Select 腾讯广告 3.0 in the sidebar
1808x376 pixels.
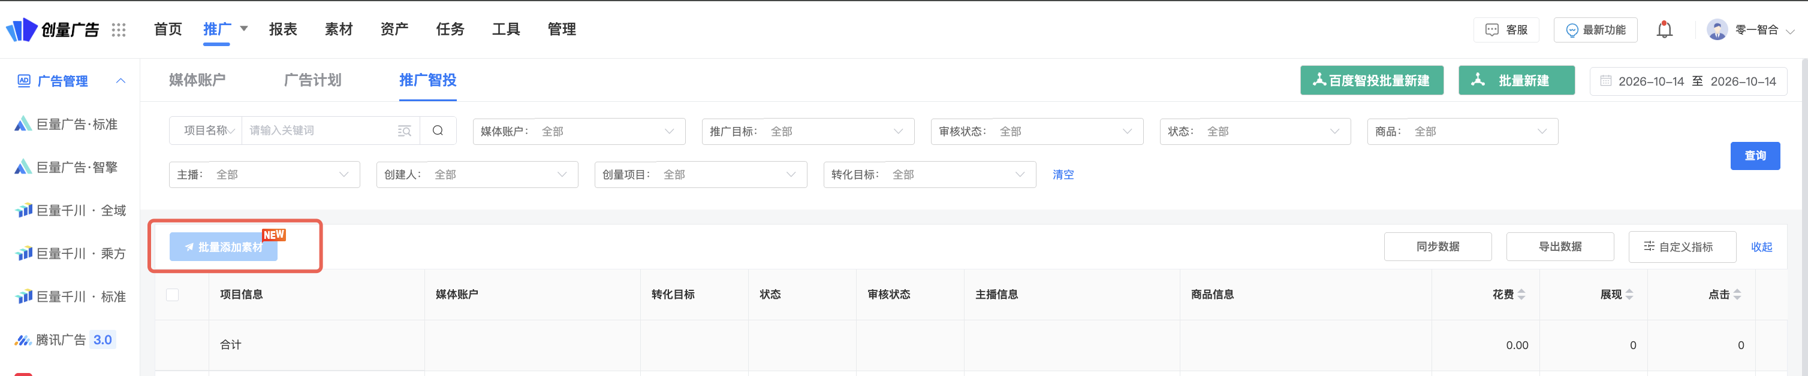point(65,339)
